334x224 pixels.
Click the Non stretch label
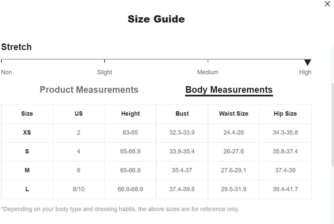coord(6,72)
